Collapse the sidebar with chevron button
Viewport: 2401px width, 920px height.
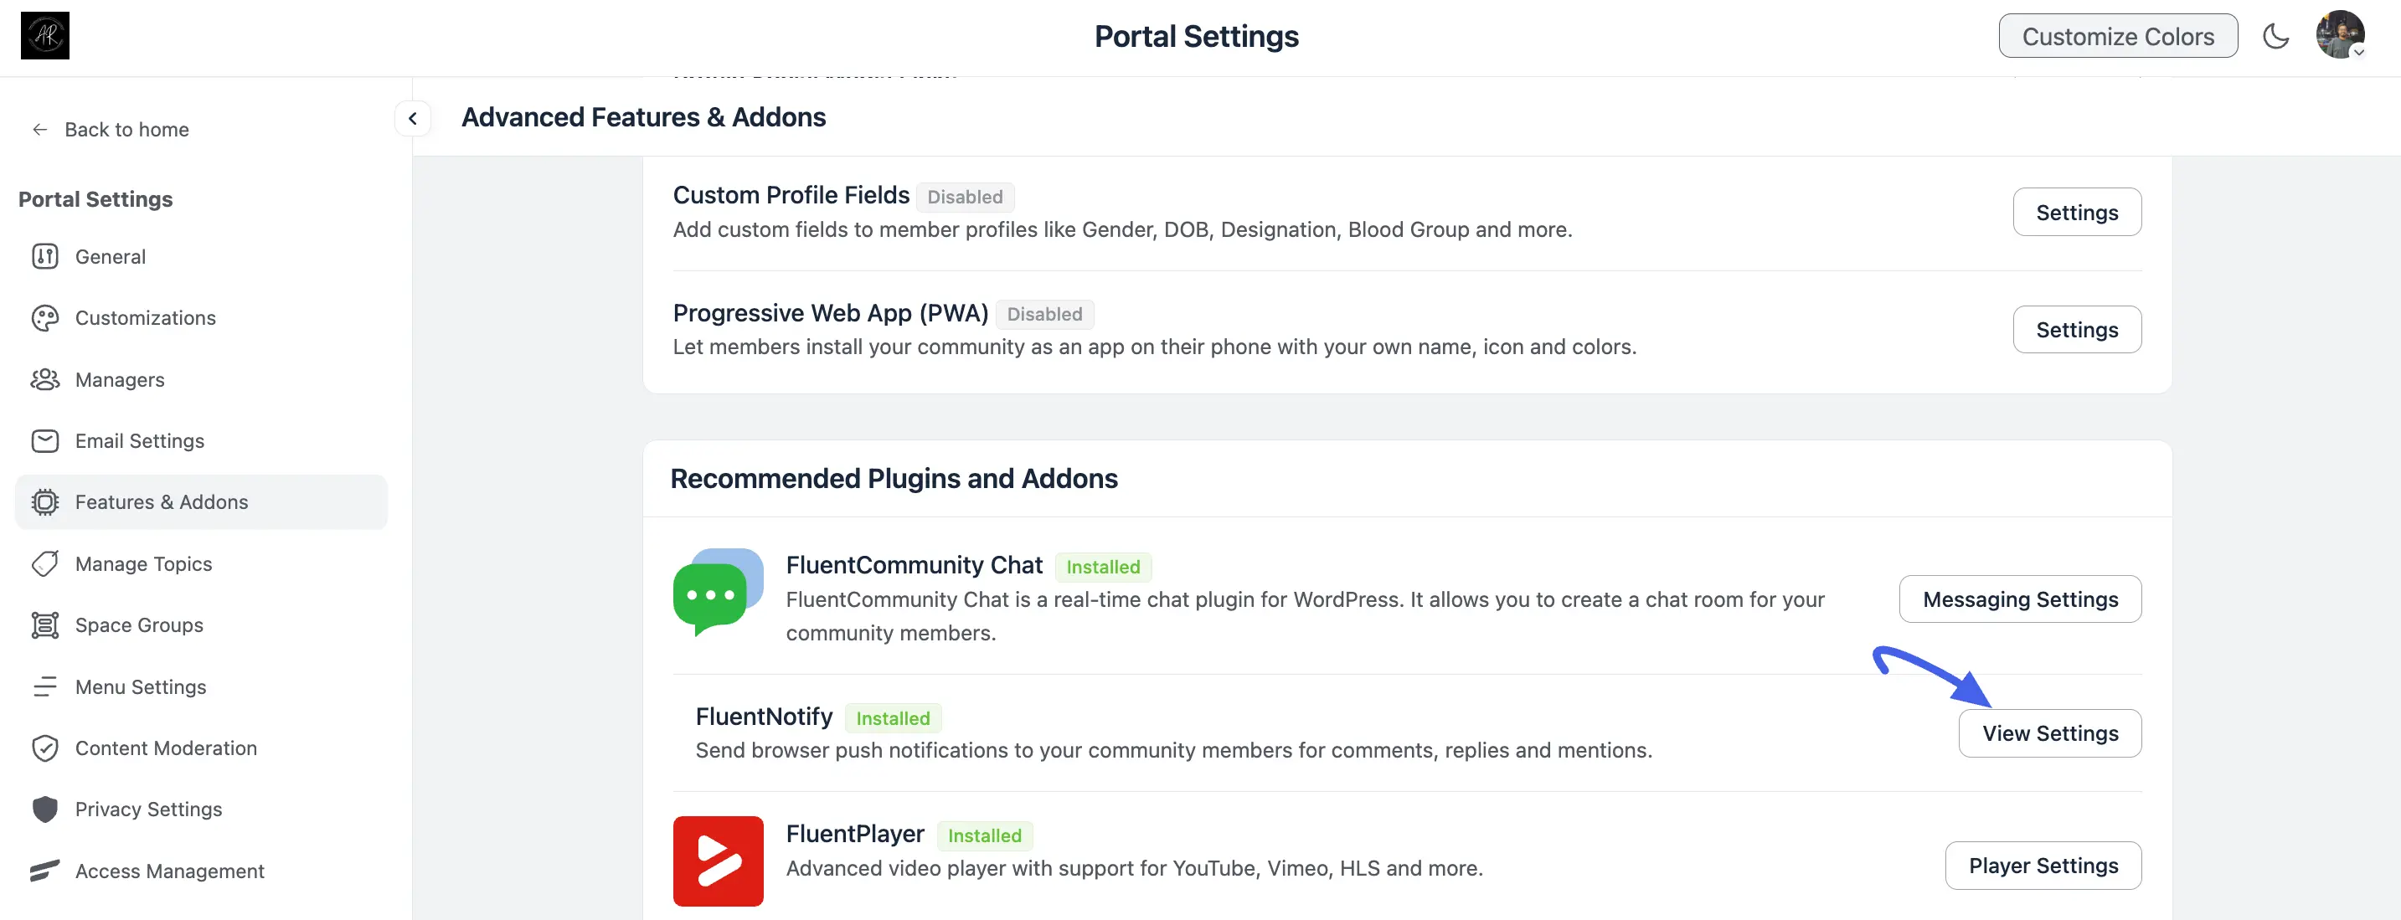pyautogui.click(x=412, y=118)
